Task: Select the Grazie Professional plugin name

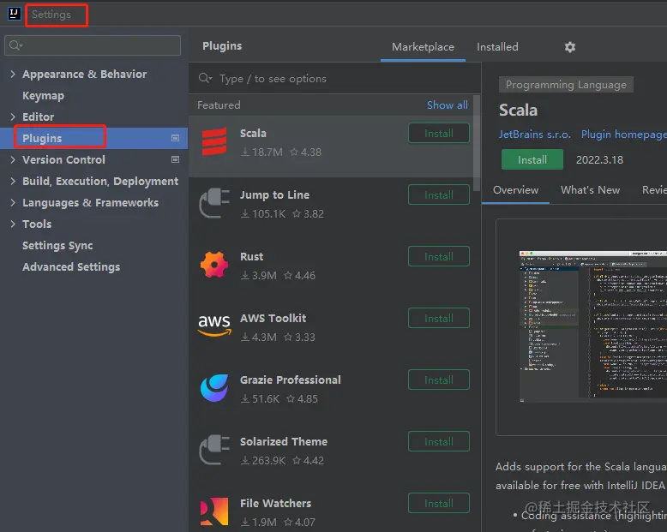Action: click(x=290, y=380)
